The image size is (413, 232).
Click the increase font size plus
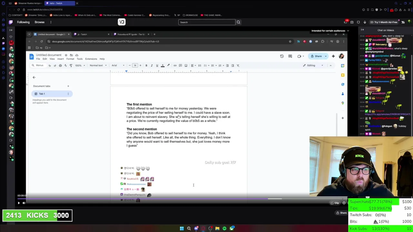point(140,65)
